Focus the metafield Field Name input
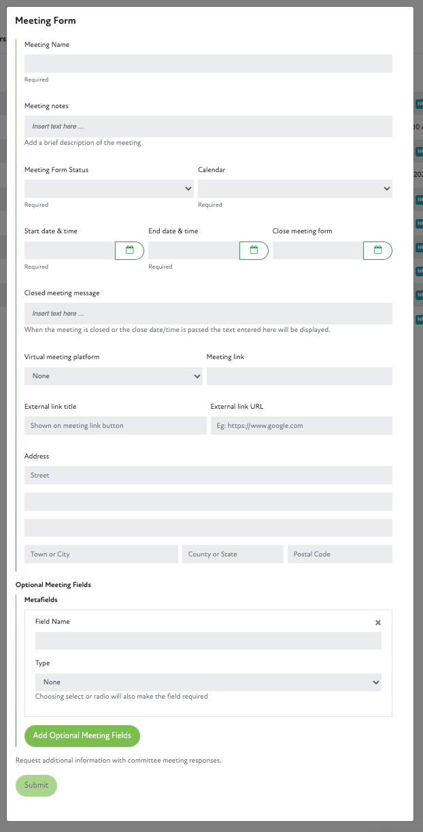The image size is (423, 832). pyautogui.click(x=208, y=641)
